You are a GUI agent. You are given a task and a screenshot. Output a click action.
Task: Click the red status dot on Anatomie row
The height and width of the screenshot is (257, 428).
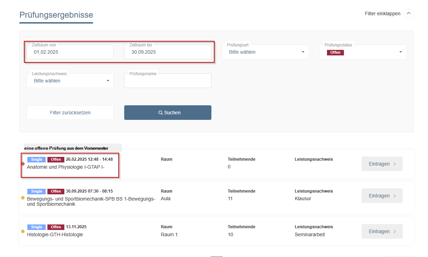pos(23,164)
